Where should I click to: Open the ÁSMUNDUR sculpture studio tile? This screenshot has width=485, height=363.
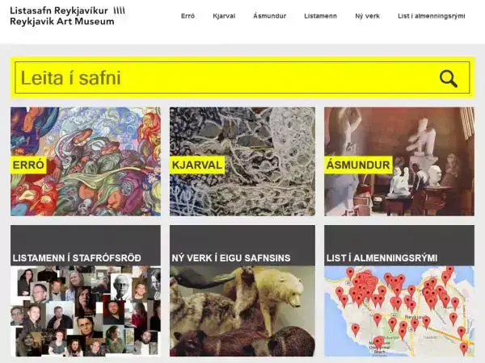pos(399,161)
